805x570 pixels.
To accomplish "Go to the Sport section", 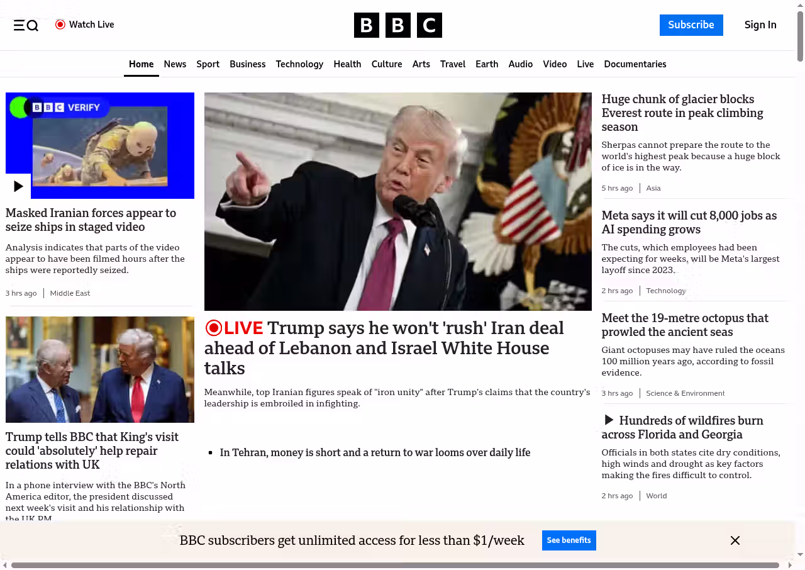I will 208,64.
